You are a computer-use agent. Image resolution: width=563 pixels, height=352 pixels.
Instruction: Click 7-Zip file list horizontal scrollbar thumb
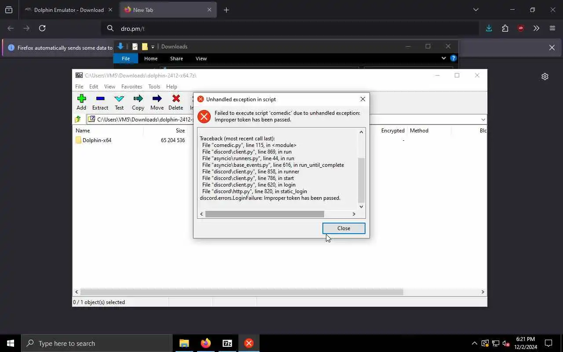pyautogui.click(x=241, y=292)
